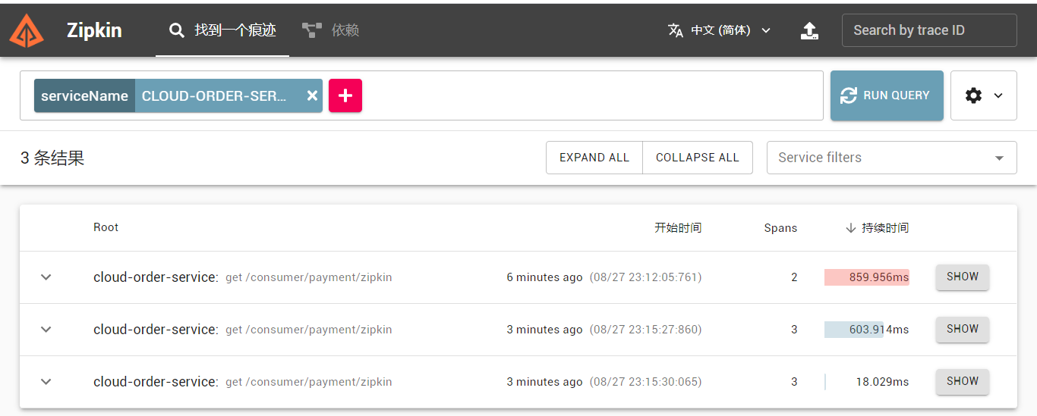Click SHOW for the 603.914ms trace

963,330
